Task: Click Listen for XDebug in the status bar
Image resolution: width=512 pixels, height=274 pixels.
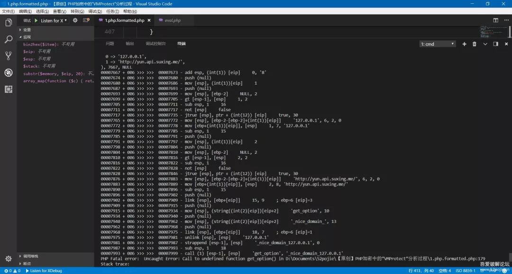Action: [x=44, y=271]
